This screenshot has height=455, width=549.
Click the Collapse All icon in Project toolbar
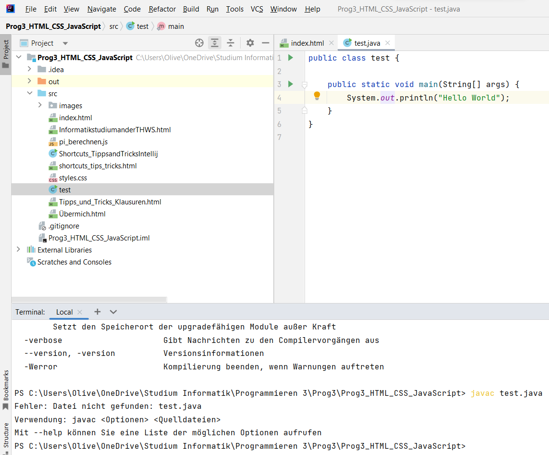click(x=231, y=43)
